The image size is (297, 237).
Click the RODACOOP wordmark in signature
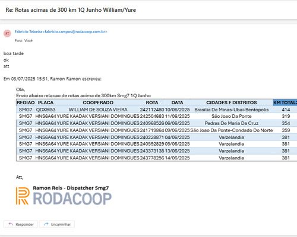point(72,198)
